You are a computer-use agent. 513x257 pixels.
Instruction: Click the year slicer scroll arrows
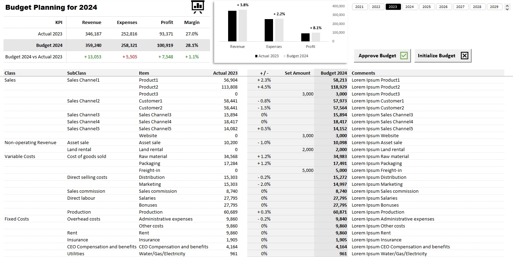point(507,7)
